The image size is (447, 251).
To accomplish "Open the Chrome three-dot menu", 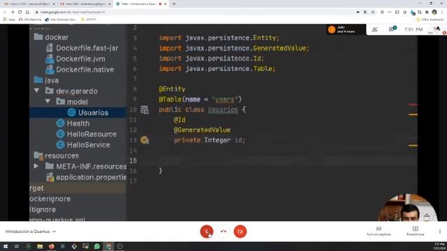I will pyautogui.click(x=442, y=12).
